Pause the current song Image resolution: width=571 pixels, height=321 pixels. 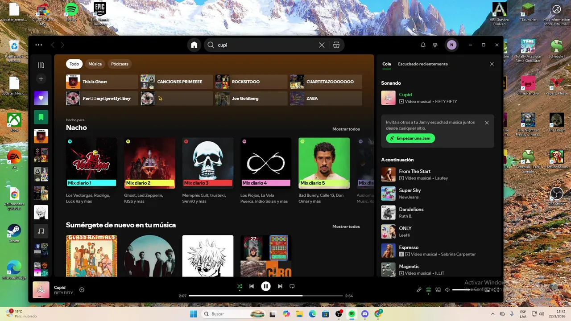tap(266, 286)
